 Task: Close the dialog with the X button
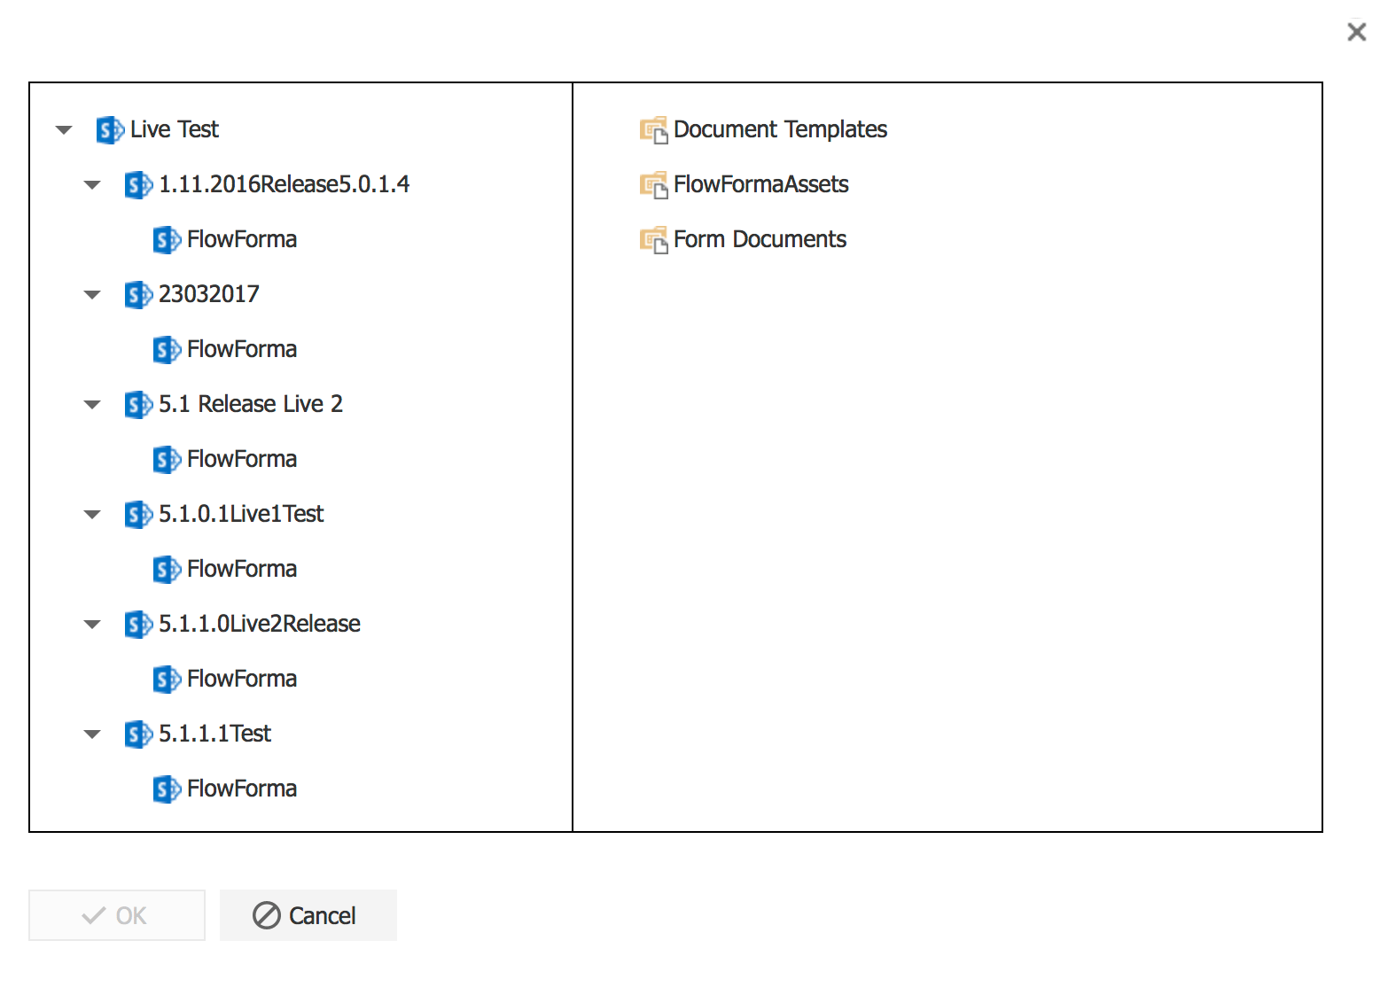point(1356,32)
